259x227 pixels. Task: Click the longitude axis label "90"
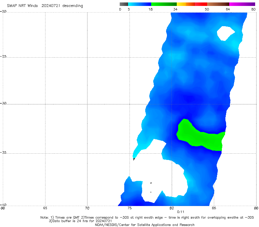pyautogui.click(x=256, y=208)
